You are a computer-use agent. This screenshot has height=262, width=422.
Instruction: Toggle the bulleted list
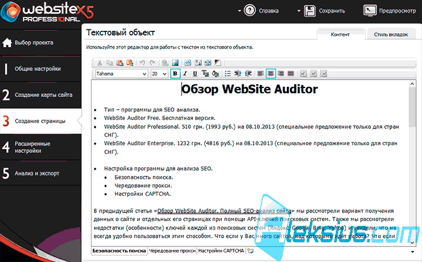tap(228, 73)
